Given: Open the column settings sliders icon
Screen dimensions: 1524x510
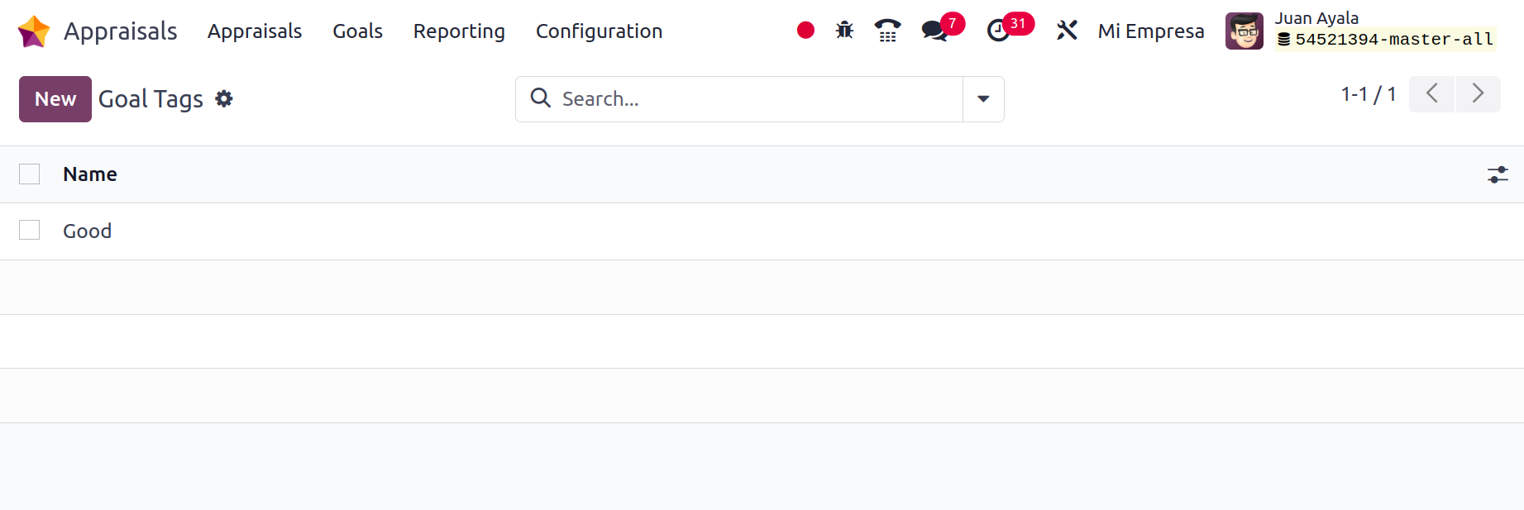Looking at the screenshot, I should point(1498,174).
